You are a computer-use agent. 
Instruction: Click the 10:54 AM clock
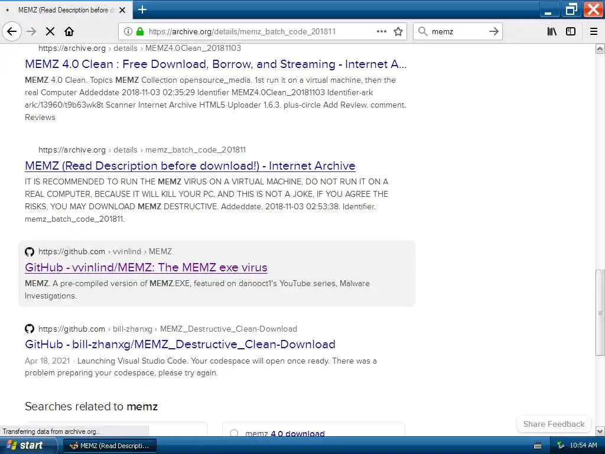(x=583, y=445)
